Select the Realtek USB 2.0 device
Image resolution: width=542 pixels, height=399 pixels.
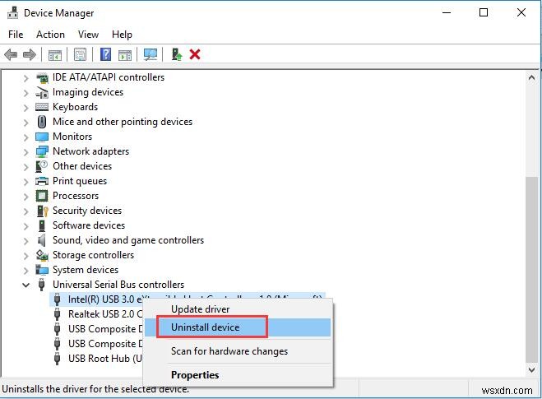tap(105, 314)
